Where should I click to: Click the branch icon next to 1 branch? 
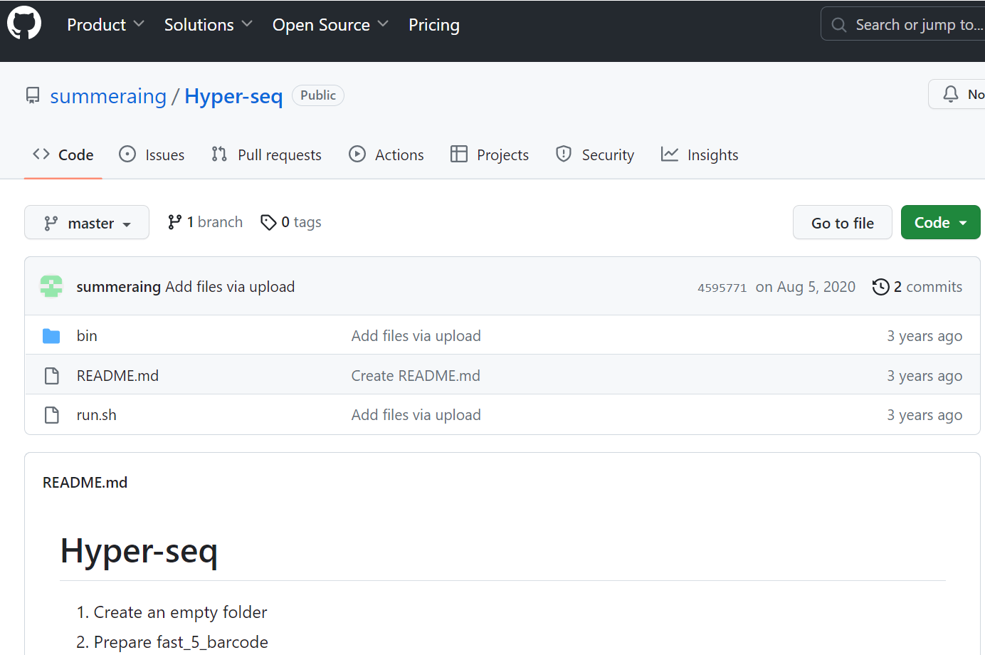[x=174, y=222]
